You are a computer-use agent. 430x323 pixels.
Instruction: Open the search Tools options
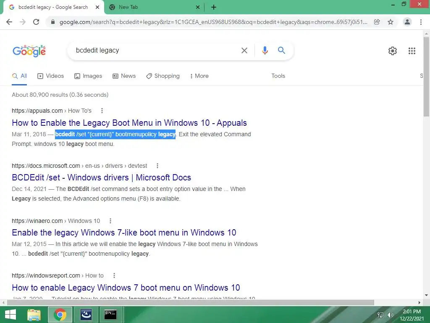pos(278,76)
